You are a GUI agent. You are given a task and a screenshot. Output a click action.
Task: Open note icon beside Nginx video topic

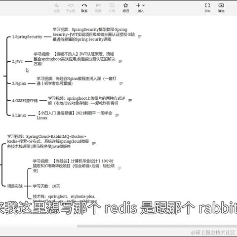click(x=121, y=83)
